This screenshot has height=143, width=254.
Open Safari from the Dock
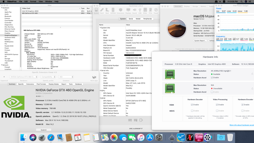point(51,137)
